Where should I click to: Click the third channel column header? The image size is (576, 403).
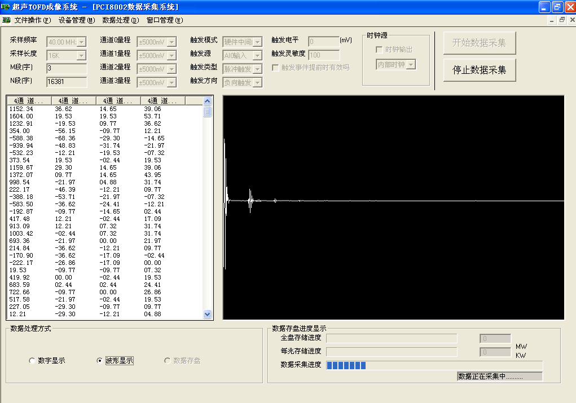click(118, 101)
